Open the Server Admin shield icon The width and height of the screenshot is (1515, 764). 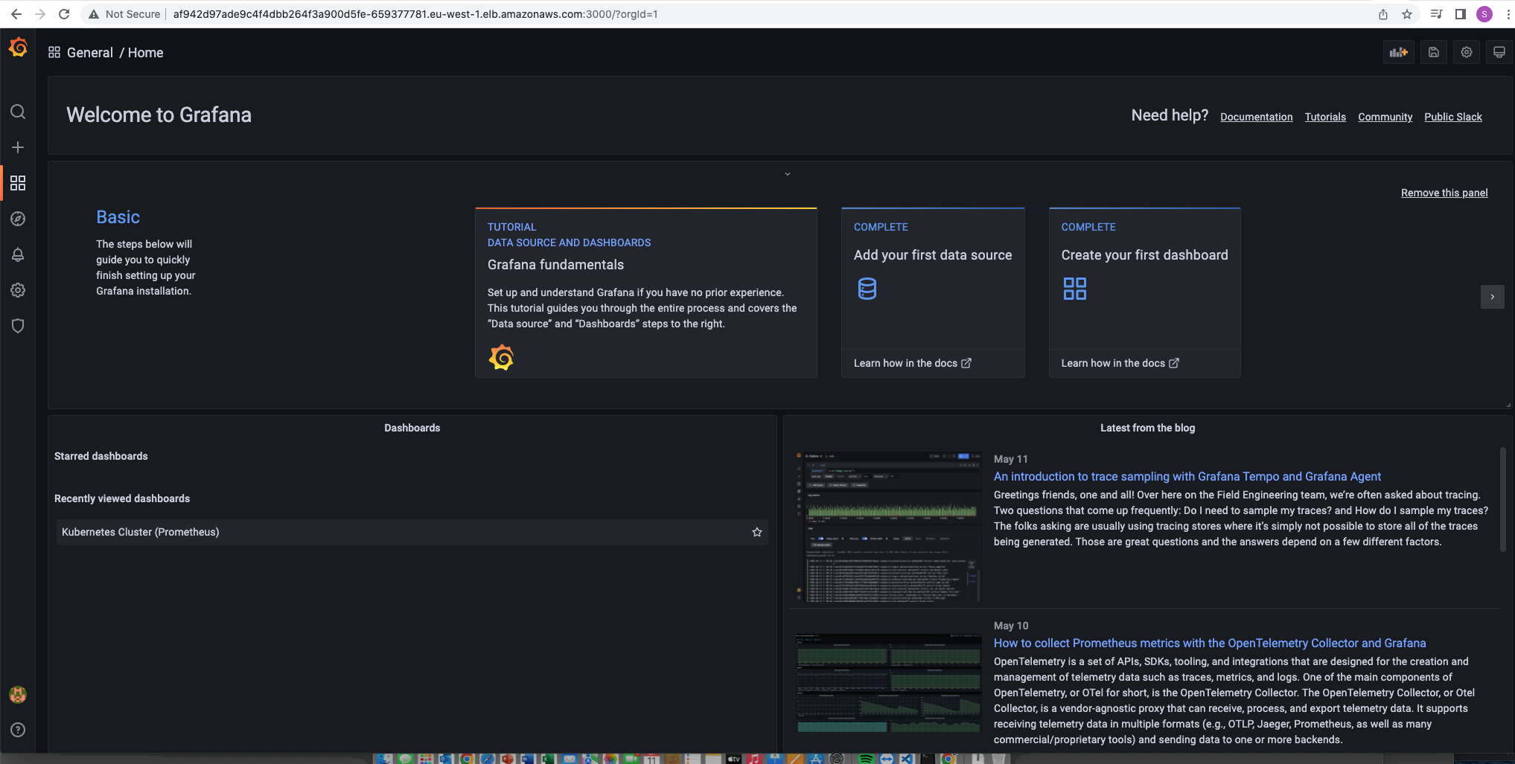click(18, 326)
